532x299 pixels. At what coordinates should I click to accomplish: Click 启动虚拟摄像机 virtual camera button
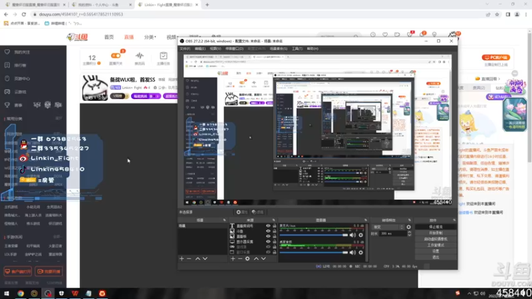click(436, 239)
